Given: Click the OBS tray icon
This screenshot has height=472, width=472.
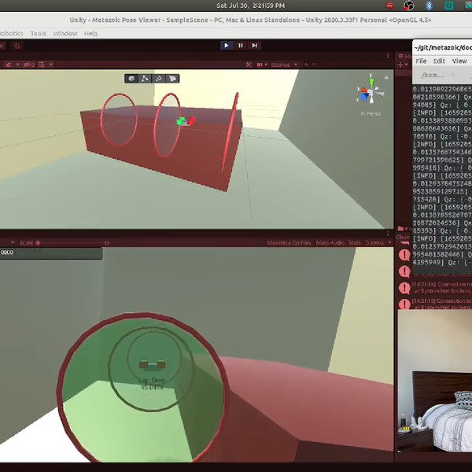Looking at the screenshot, I should [409, 6].
